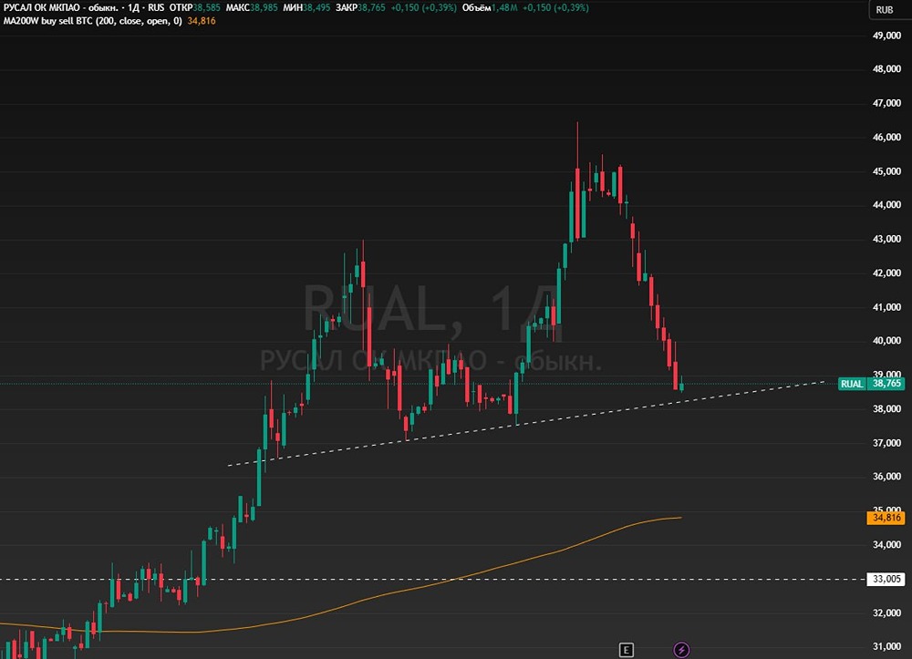
Task: Click the 43,000 price axis label
Action: point(886,239)
